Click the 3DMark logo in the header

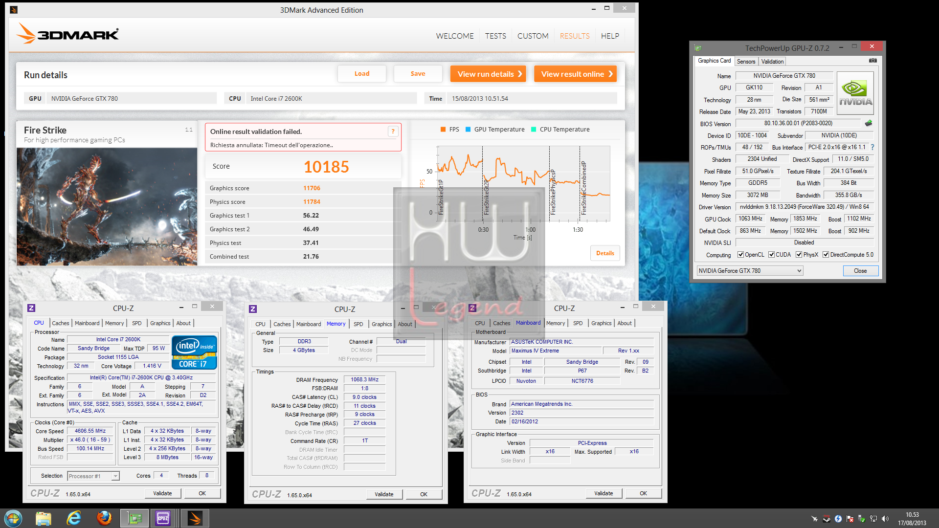click(x=67, y=34)
